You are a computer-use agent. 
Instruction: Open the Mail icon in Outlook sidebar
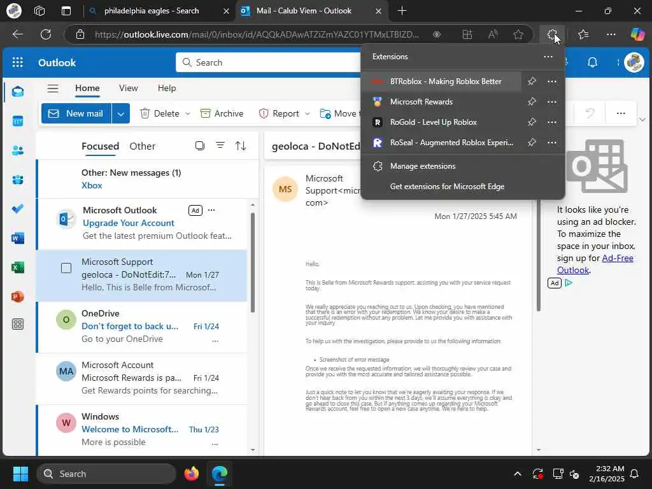coord(17,92)
